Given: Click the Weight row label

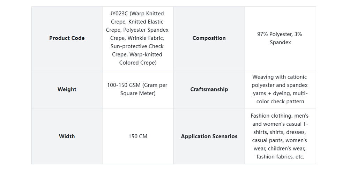Looking at the screenshot, I should (x=67, y=89).
